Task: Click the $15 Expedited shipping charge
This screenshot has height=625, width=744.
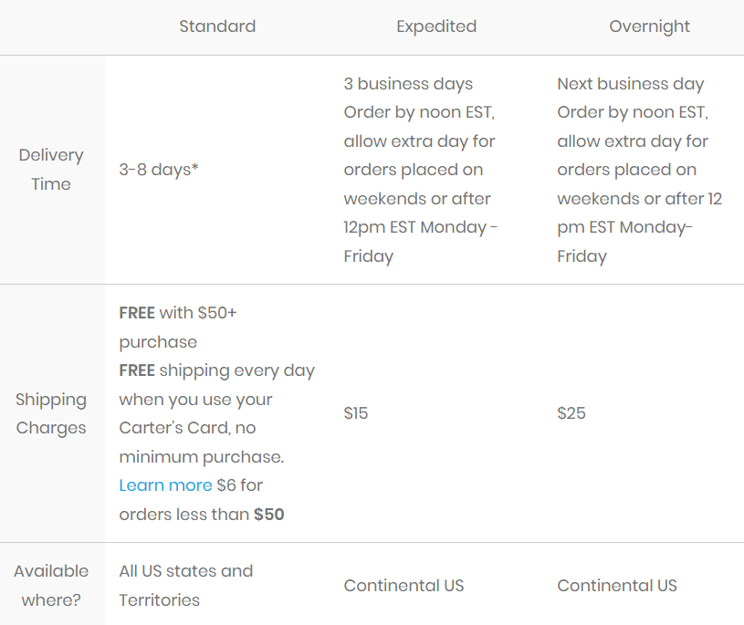Action: (356, 413)
